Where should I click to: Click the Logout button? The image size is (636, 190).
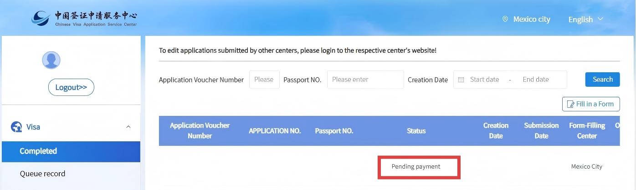(x=71, y=87)
